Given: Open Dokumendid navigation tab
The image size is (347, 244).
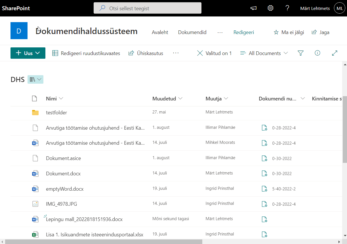Looking at the screenshot, I should pyautogui.click(x=192, y=32).
